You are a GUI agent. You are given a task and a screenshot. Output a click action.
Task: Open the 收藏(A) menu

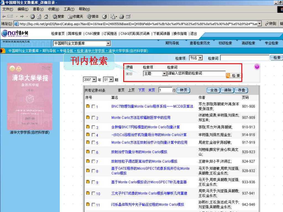click(53, 9)
